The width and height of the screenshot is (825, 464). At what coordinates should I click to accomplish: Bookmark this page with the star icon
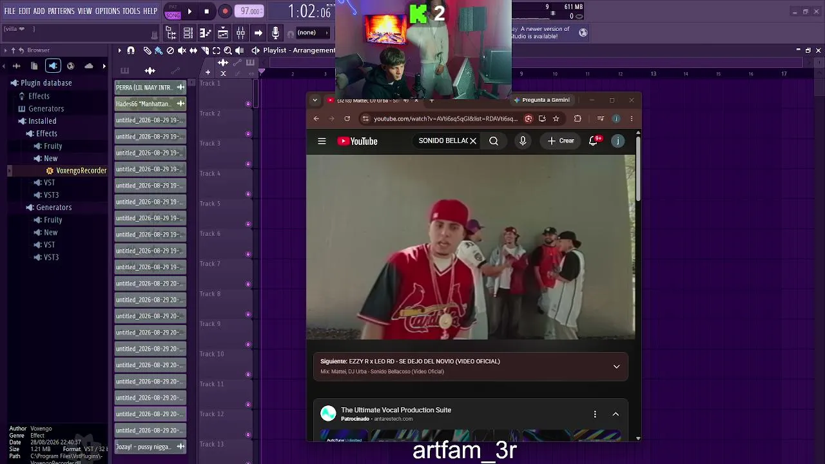pyautogui.click(x=556, y=119)
